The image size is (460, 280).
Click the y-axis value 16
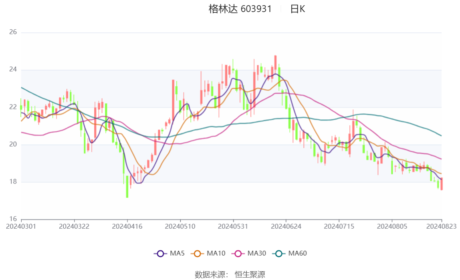(13, 219)
